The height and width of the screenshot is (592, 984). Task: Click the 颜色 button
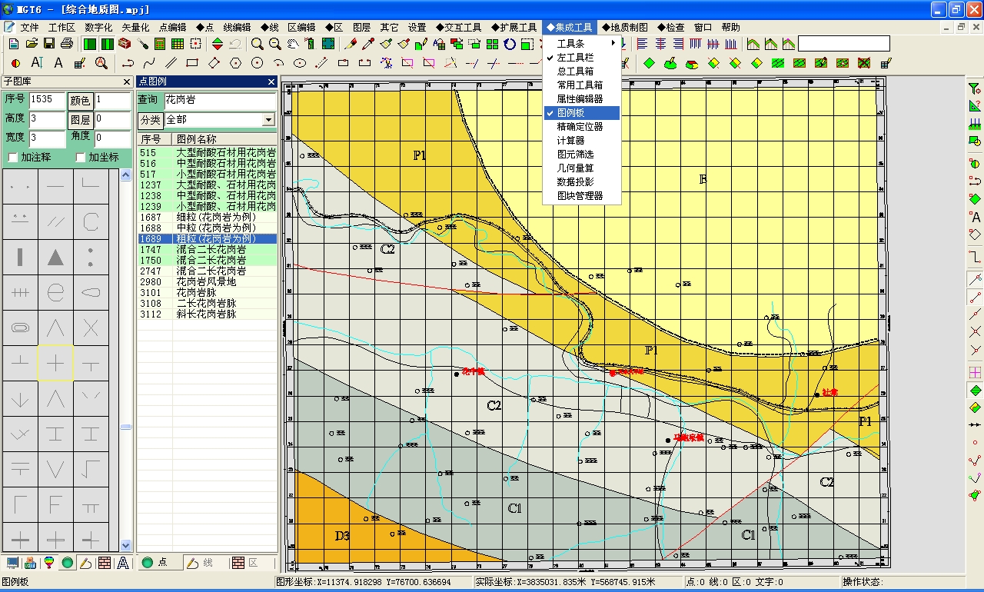pyautogui.click(x=81, y=100)
